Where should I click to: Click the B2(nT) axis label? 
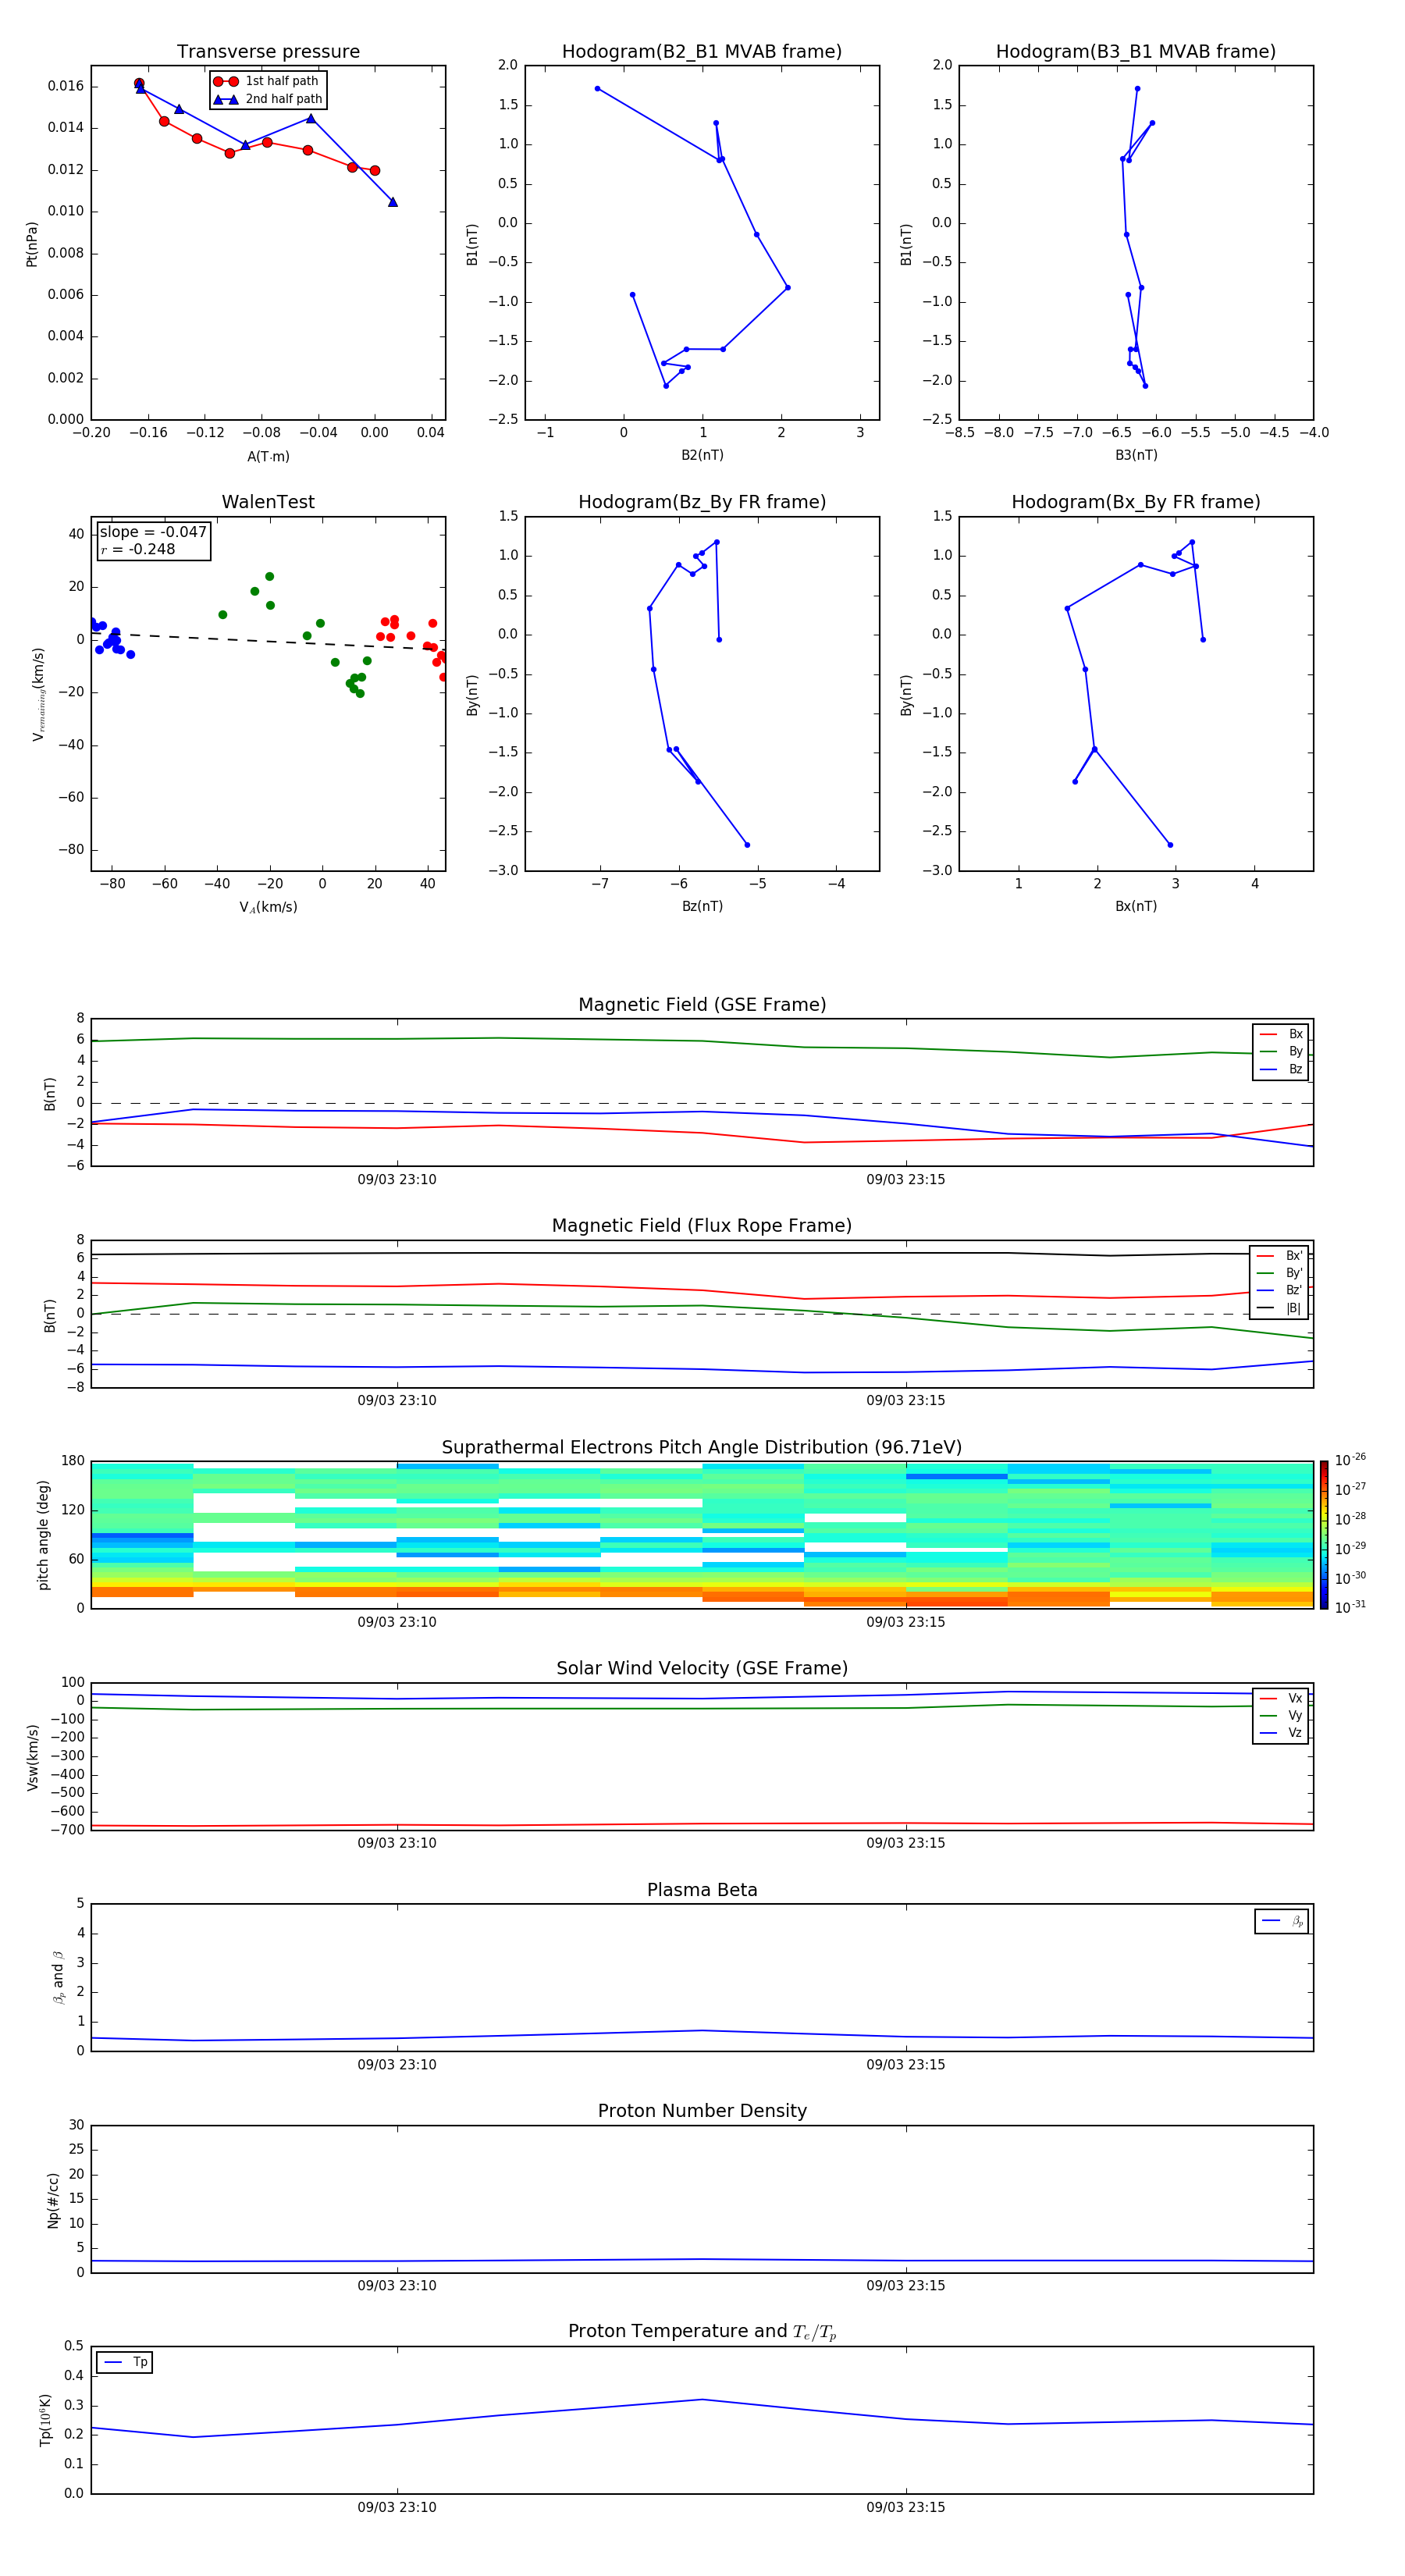click(702, 455)
